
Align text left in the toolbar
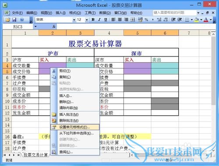(113, 20)
